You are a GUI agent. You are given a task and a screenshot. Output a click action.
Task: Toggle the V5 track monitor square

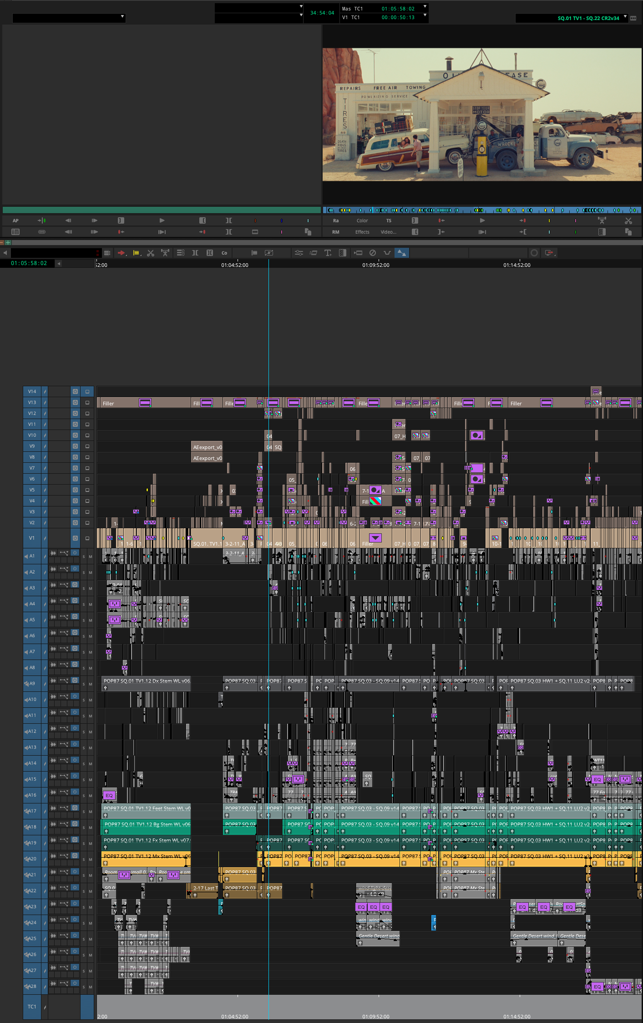tap(87, 490)
